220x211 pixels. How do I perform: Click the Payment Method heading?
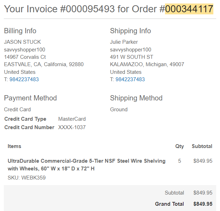[x=30, y=98]
